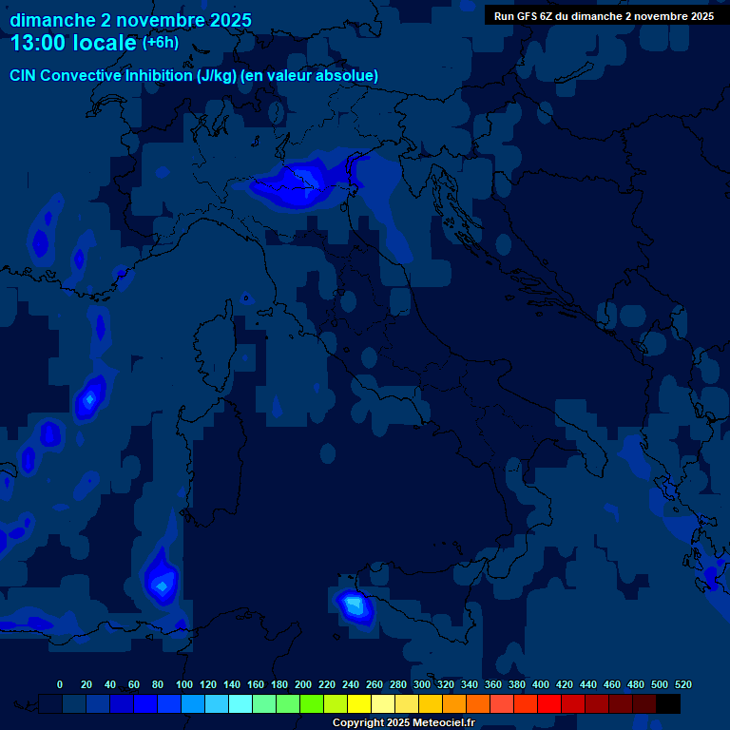Image resolution: width=730 pixels, height=730 pixels.
Task: Click the legend value '460'
Action: click(612, 684)
